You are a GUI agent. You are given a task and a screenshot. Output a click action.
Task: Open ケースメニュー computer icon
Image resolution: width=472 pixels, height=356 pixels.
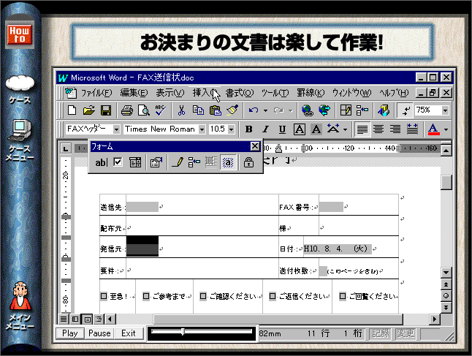tap(20, 130)
